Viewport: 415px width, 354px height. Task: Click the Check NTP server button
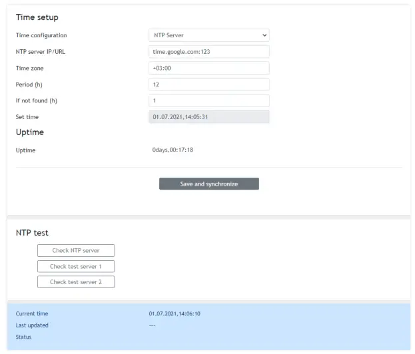pos(76,251)
